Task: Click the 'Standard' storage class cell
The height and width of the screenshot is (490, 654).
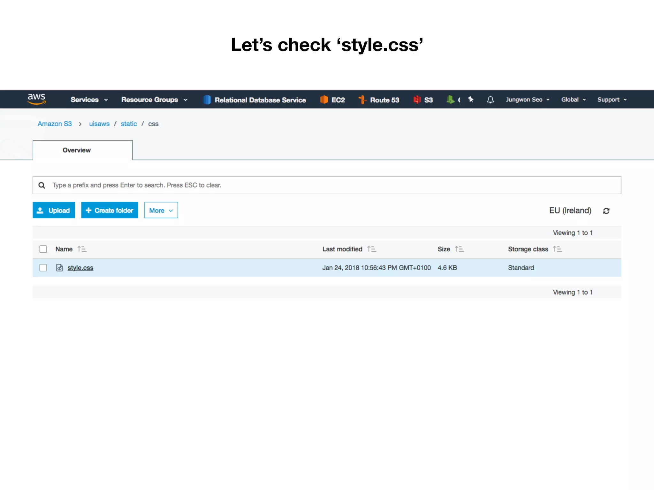Action: point(521,268)
